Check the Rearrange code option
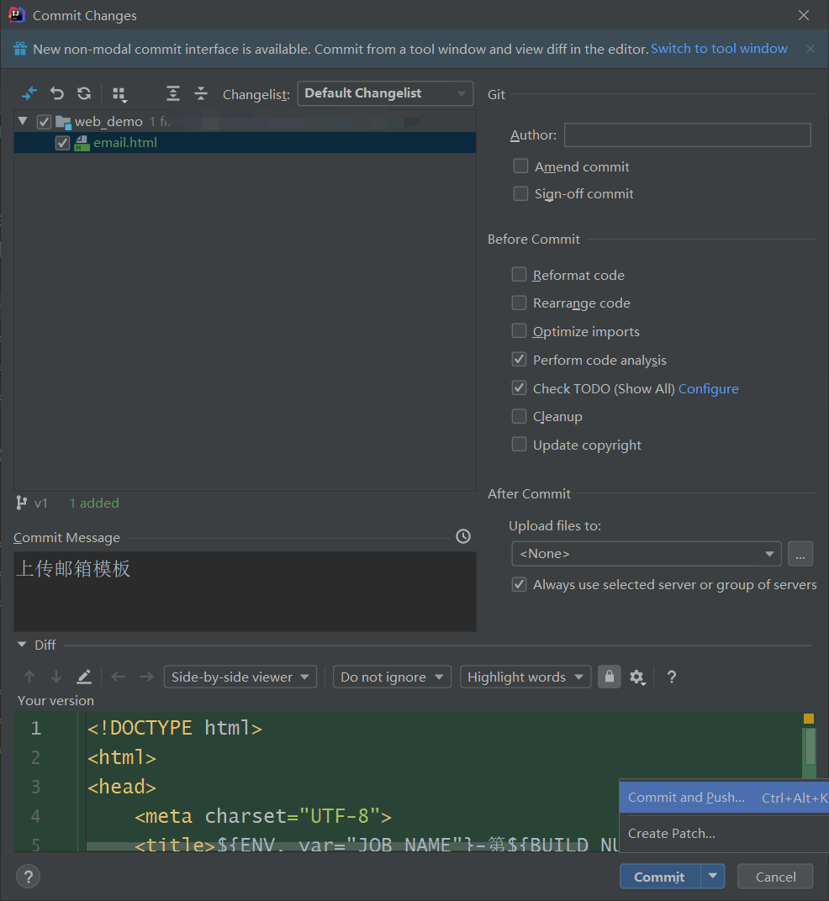The height and width of the screenshot is (901, 829). pyautogui.click(x=519, y=303)
